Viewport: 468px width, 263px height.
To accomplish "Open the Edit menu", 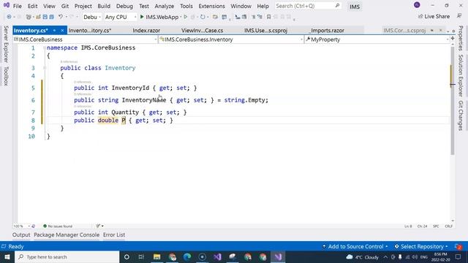I will [32, 6].
